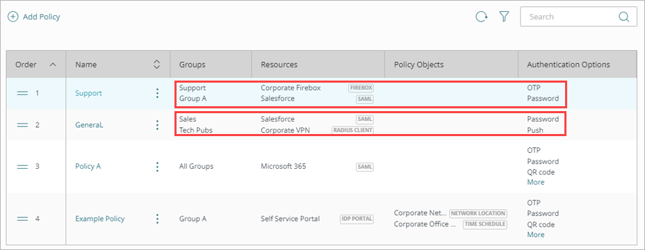Screen dimensions: 645x250
Task: Grab the drag handle for GeneraL policy
Action: click(x=22, y=125)
